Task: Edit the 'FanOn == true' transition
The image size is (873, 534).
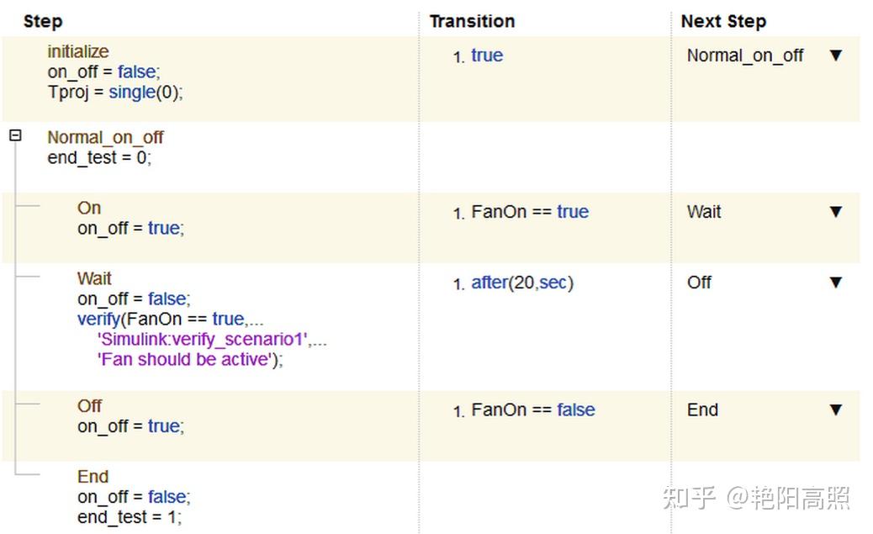Action: (530, 212)
